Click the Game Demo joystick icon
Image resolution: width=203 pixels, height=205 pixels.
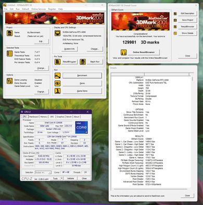pos(58,91)
